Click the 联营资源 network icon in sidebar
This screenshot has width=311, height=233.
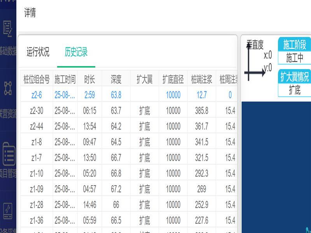(x=8, y=88)
